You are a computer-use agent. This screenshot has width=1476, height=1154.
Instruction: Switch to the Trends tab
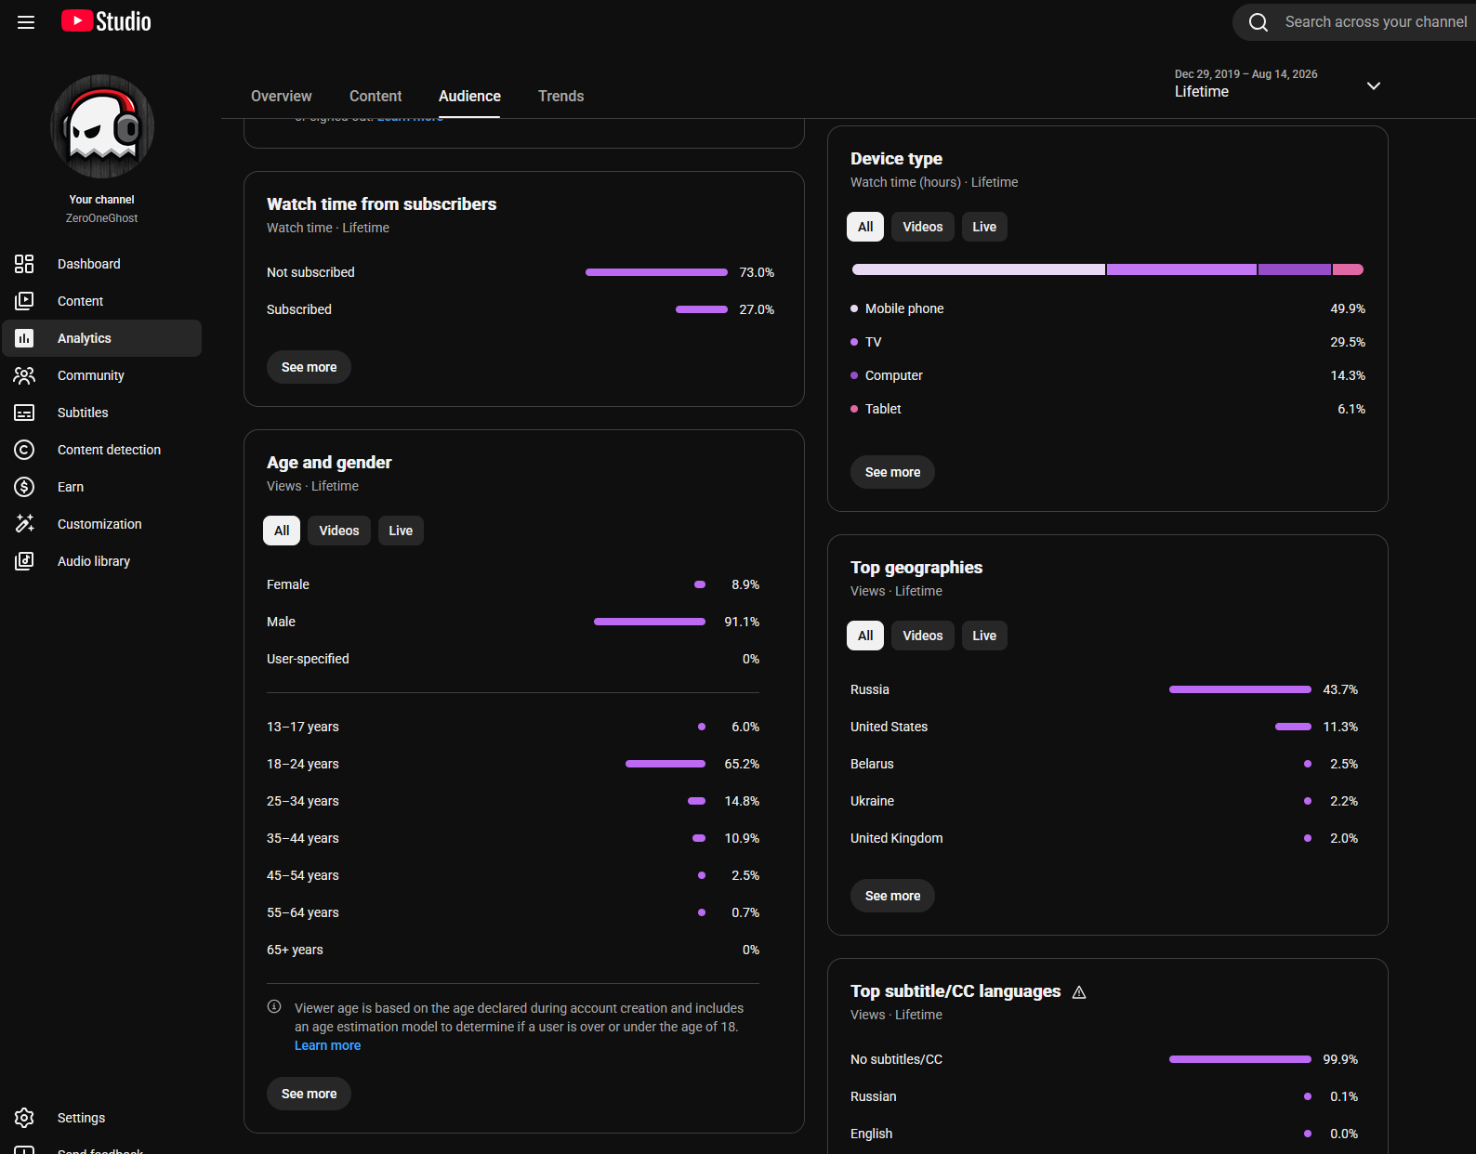(x=561, y=96)
